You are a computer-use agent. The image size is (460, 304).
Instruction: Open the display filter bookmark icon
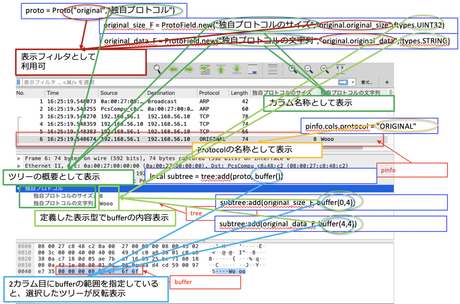pos(18,82)
